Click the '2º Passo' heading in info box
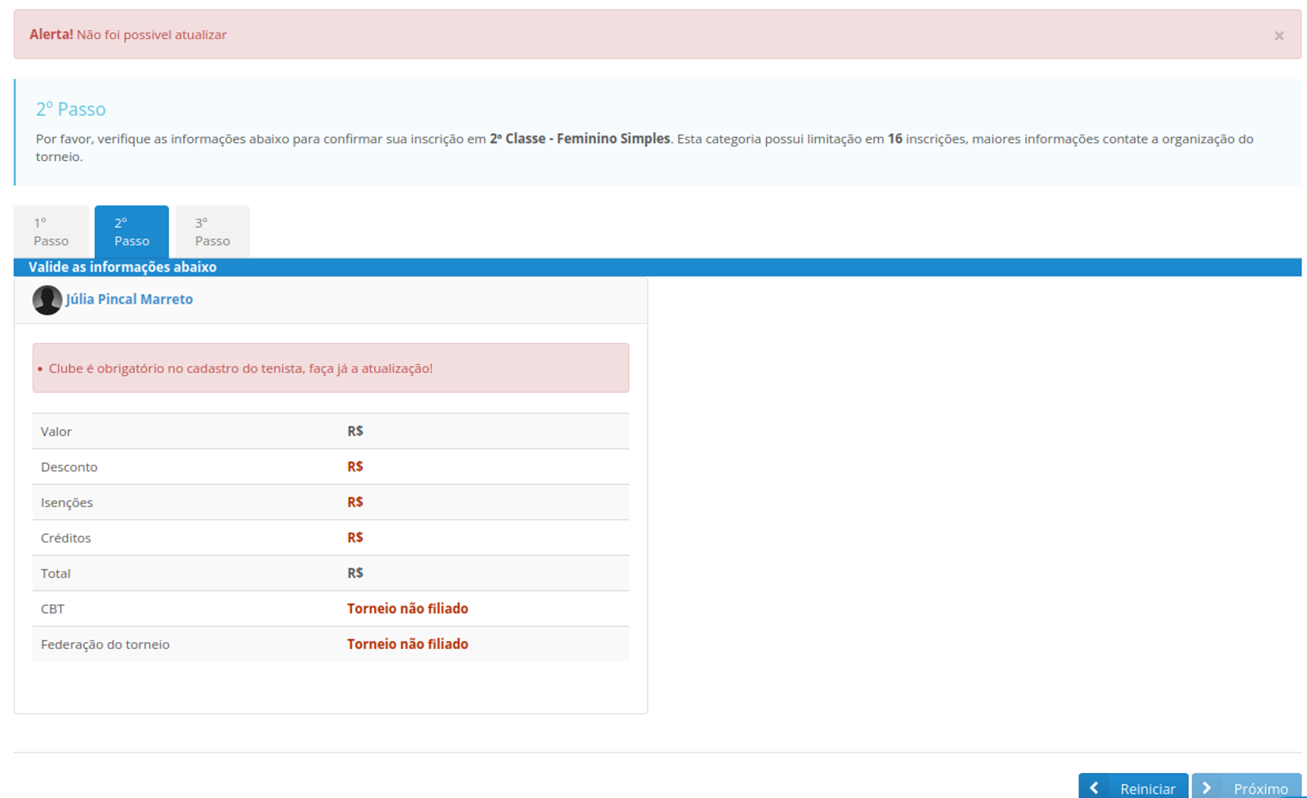Screen dimensions: 1307x798 71,109
